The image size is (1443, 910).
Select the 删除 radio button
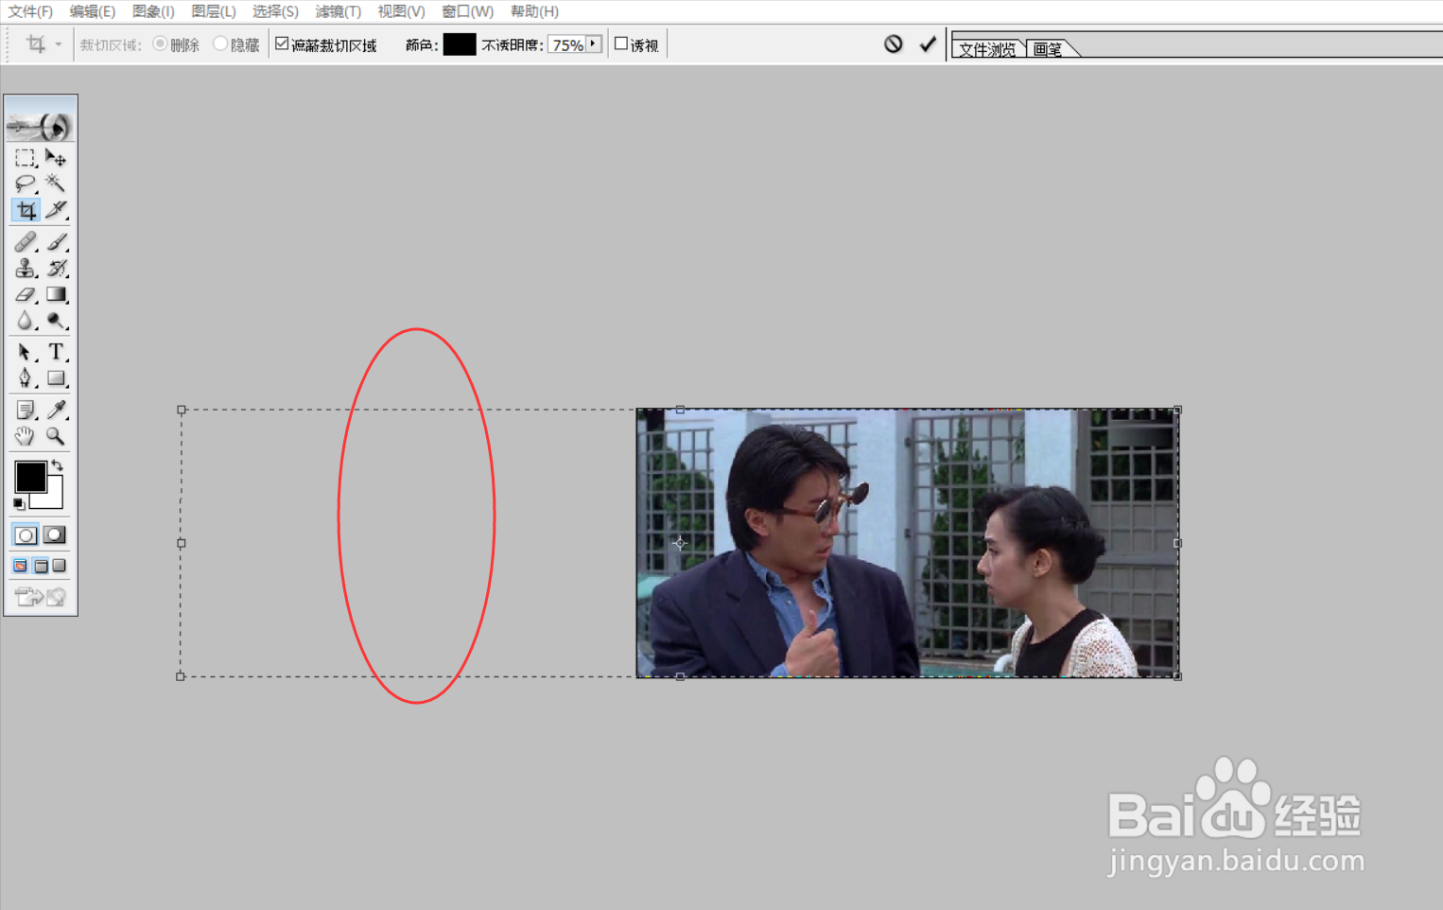click(x=160, y=44)
